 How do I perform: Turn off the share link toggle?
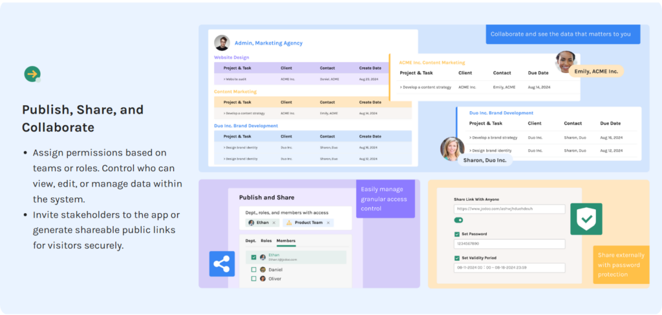click(x=458, y=220)
